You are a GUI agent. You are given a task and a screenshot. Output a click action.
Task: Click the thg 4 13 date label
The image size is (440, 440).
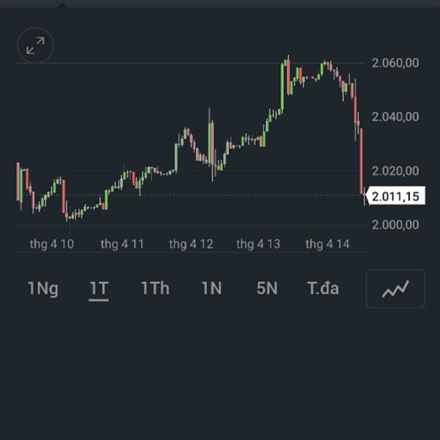click(258, 244)
